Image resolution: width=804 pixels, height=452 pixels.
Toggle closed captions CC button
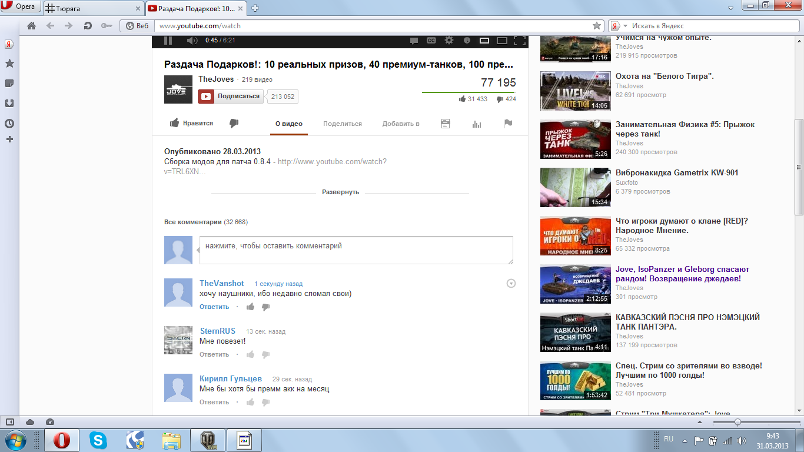pyautogui.click(x=431, y=41)
